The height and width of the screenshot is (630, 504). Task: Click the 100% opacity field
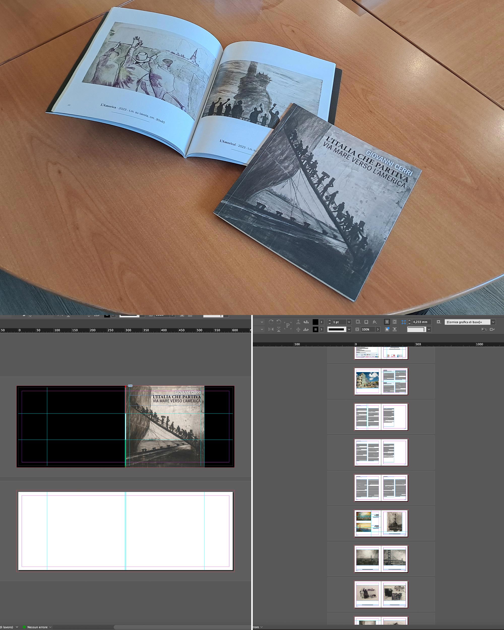click(x=368, y=329)
